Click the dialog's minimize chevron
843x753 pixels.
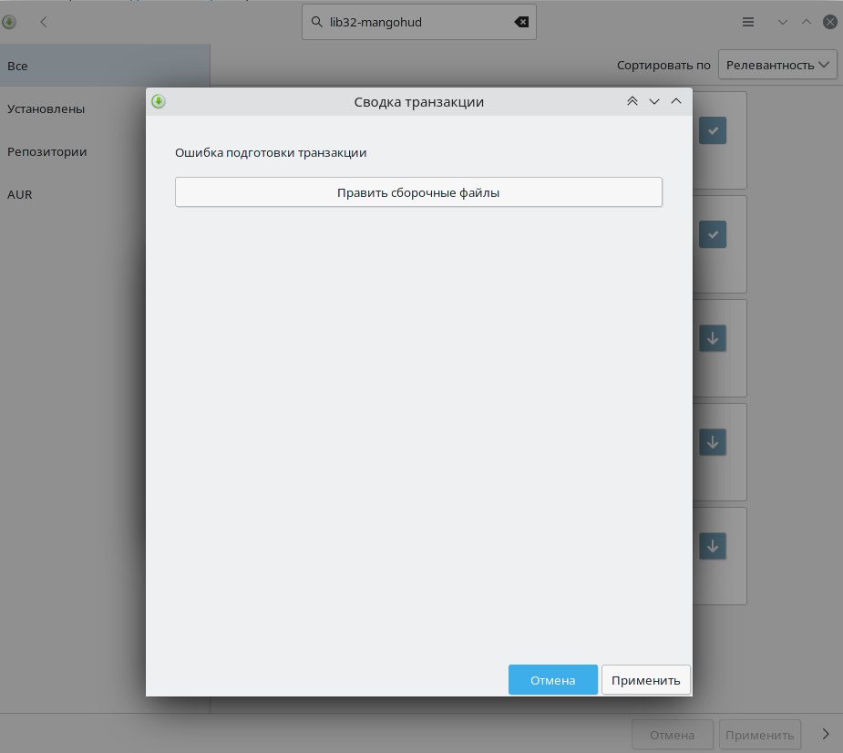[654, 101]
